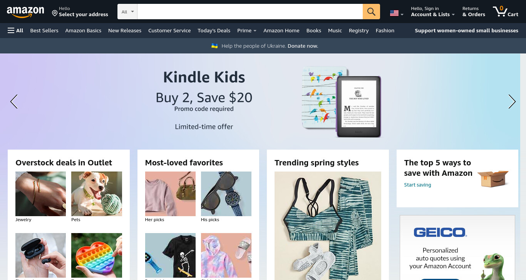The height and width of the screenshot is (280, 526).
Task: Click into the search input field
Action: pos(250,12)
